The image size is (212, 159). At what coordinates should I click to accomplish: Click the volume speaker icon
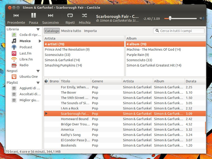point(202,18)
